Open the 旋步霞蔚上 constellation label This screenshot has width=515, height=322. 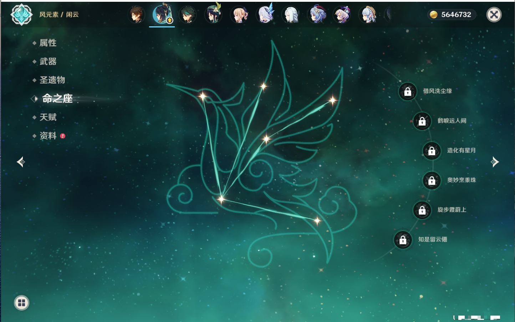[452, 210]
